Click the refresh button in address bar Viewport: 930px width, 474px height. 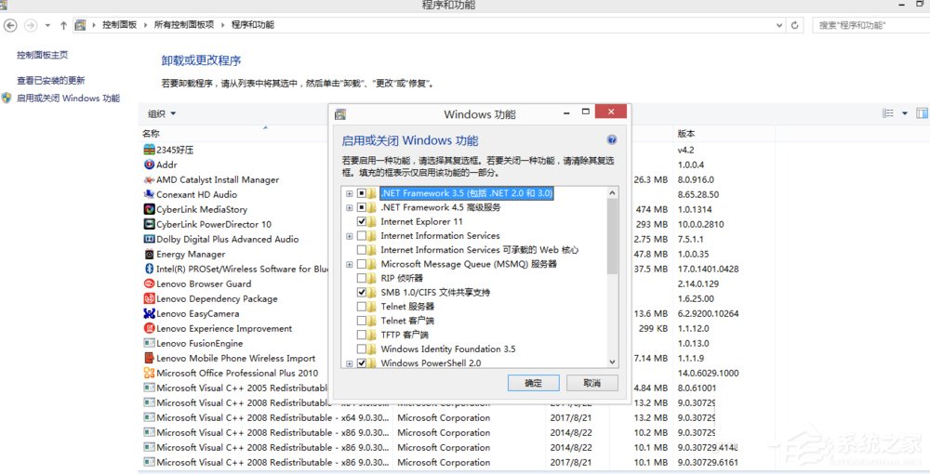(795, 25)
